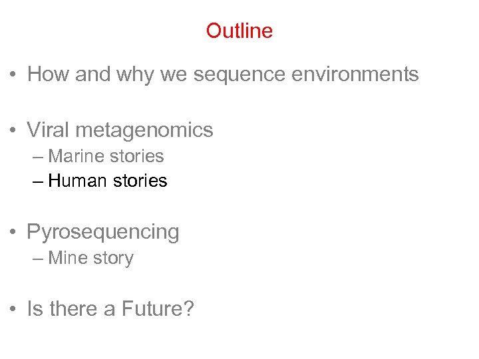This screenshot has width=479, height=359.
Task: Select the "Mine story" sub-item
Action: pos(90,258)
